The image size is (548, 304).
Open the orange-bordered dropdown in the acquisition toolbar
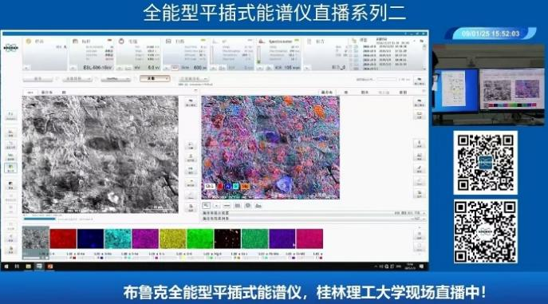(155, 79)
